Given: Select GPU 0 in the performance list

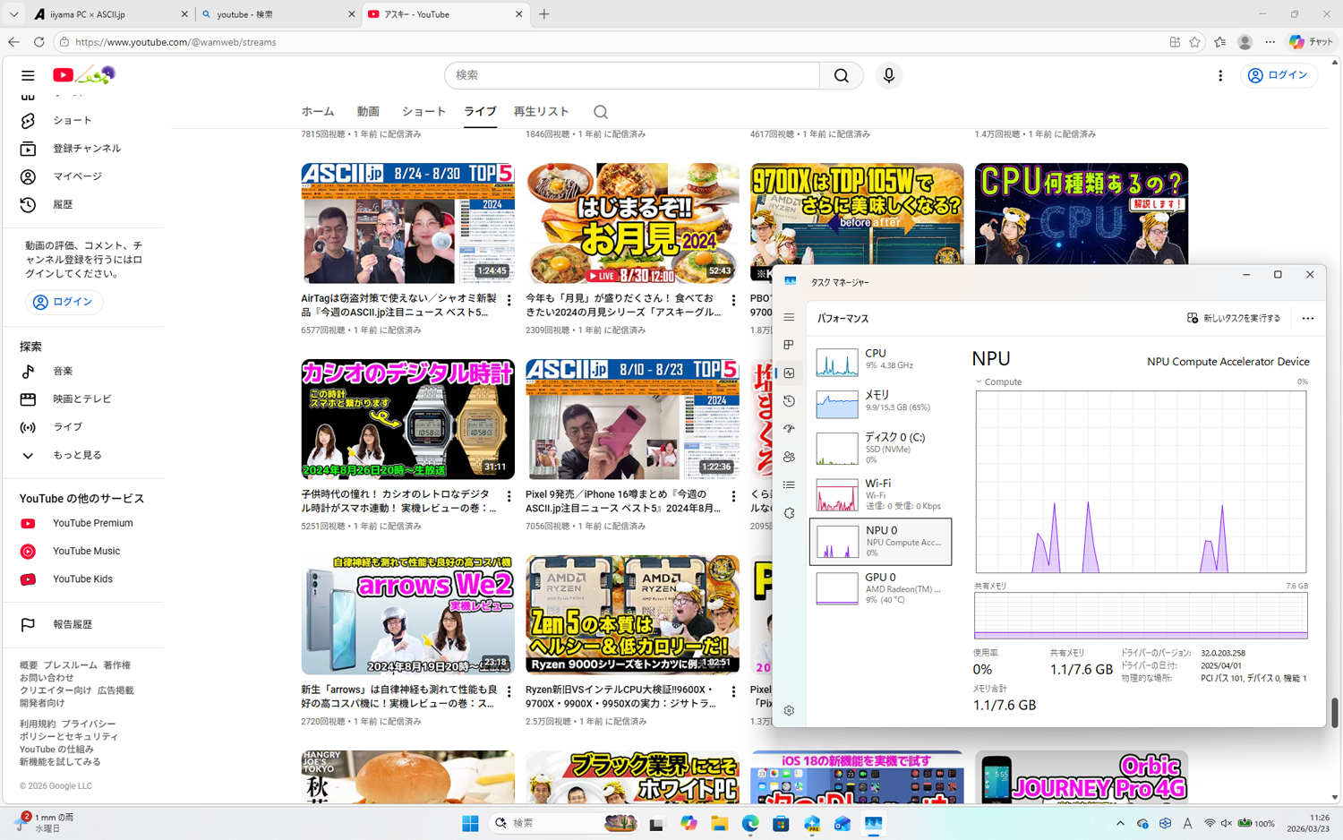Looking at the screenshot, I should click(x=880, y=588).
